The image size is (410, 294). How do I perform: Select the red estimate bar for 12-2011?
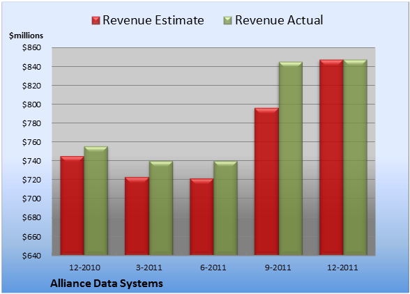331,157
